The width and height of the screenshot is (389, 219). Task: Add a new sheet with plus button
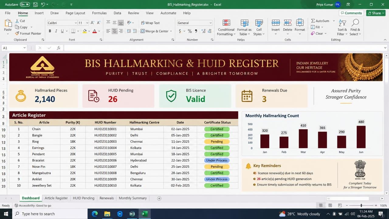coord(159,198)
